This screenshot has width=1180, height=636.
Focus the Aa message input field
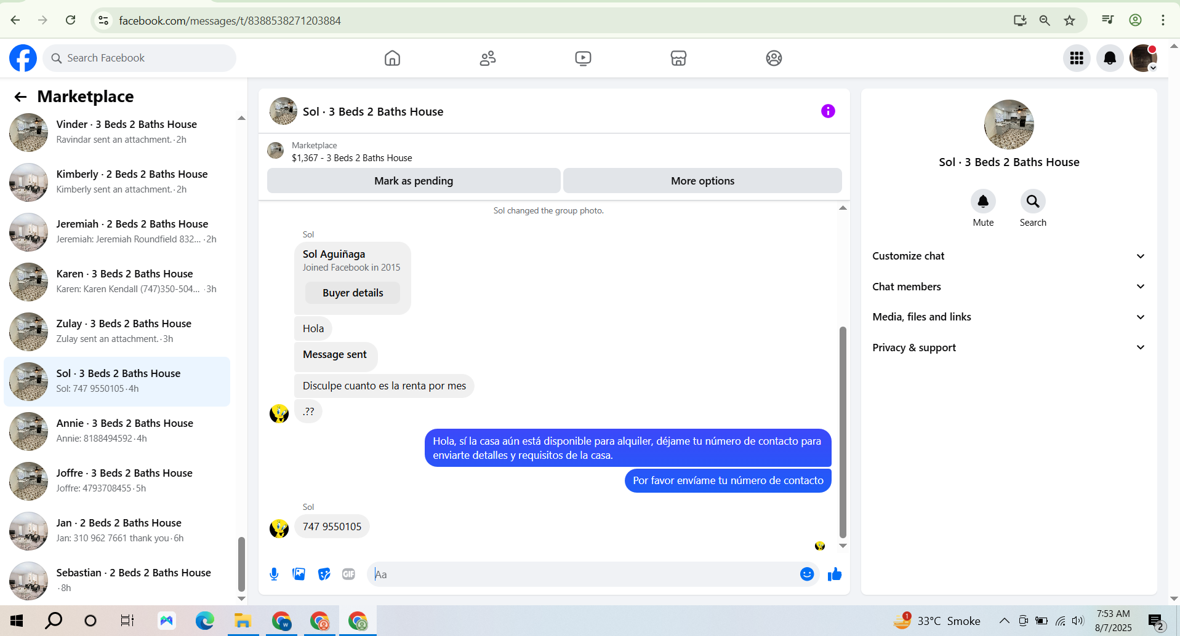pos(584,574)
